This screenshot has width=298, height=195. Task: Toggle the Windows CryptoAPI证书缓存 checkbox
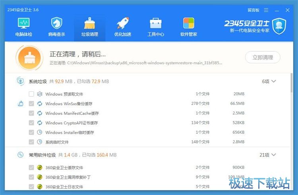[x=31, y=123]
